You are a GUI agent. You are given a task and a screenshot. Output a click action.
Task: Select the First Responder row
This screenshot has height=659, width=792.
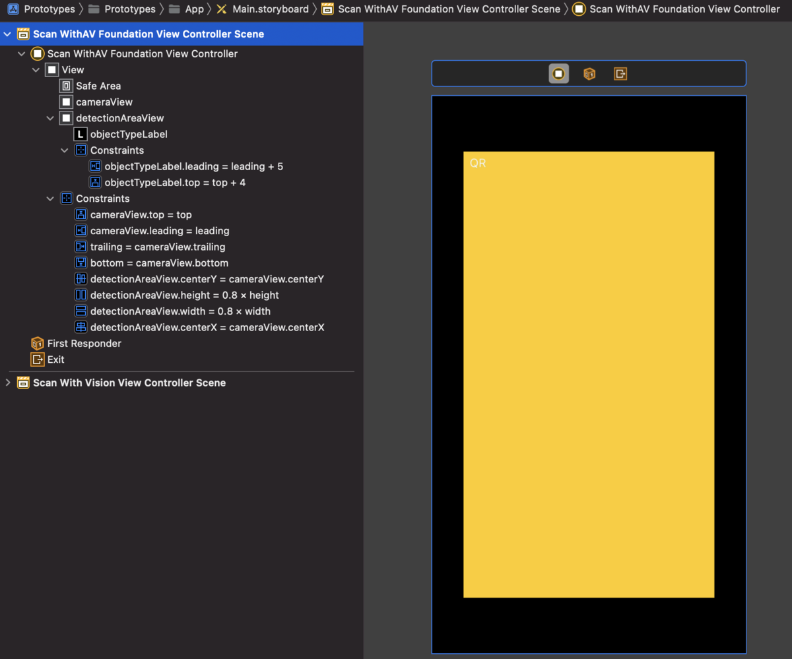click(x=181, y=344)
